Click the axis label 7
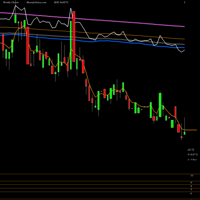Image resolution: width=200 pixels, height=200 pixels. [191, 190]
